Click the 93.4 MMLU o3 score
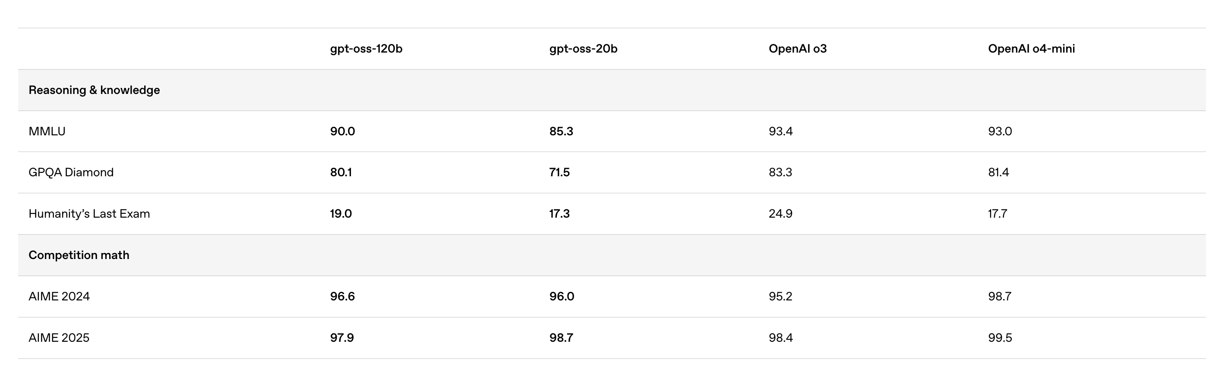Screen dimensions: 1225x381 780,131
